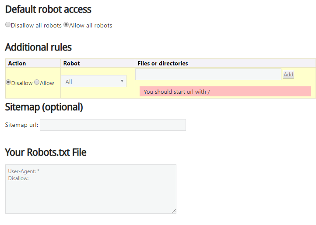The height and width of the screenshot is (225, 316).
Task: Choose Allow in the Additional rules Action column
Action: (37, 82)
